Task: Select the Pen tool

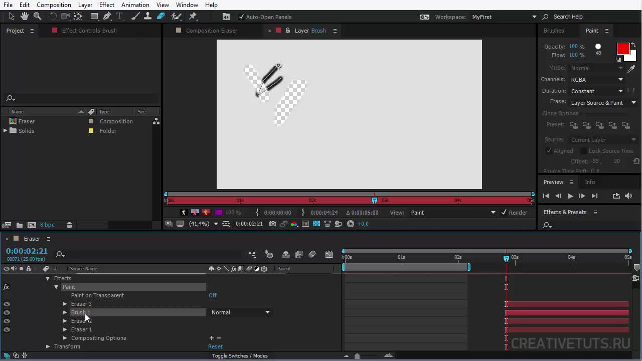Action: click(x=107, y=17)
